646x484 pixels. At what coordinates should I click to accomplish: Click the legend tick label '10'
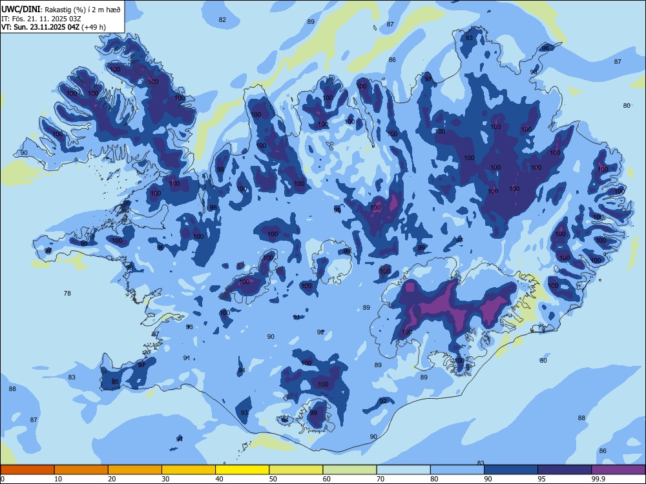click(x=58, y=479)
